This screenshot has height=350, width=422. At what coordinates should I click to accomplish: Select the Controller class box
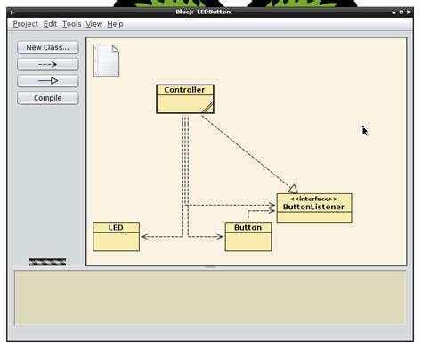185,99
